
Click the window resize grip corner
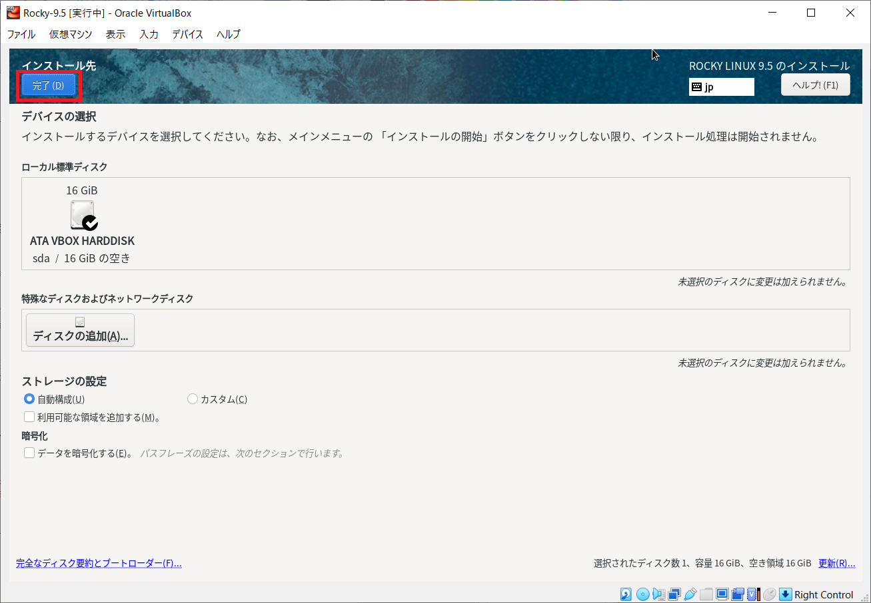click(x=864, y=597)
